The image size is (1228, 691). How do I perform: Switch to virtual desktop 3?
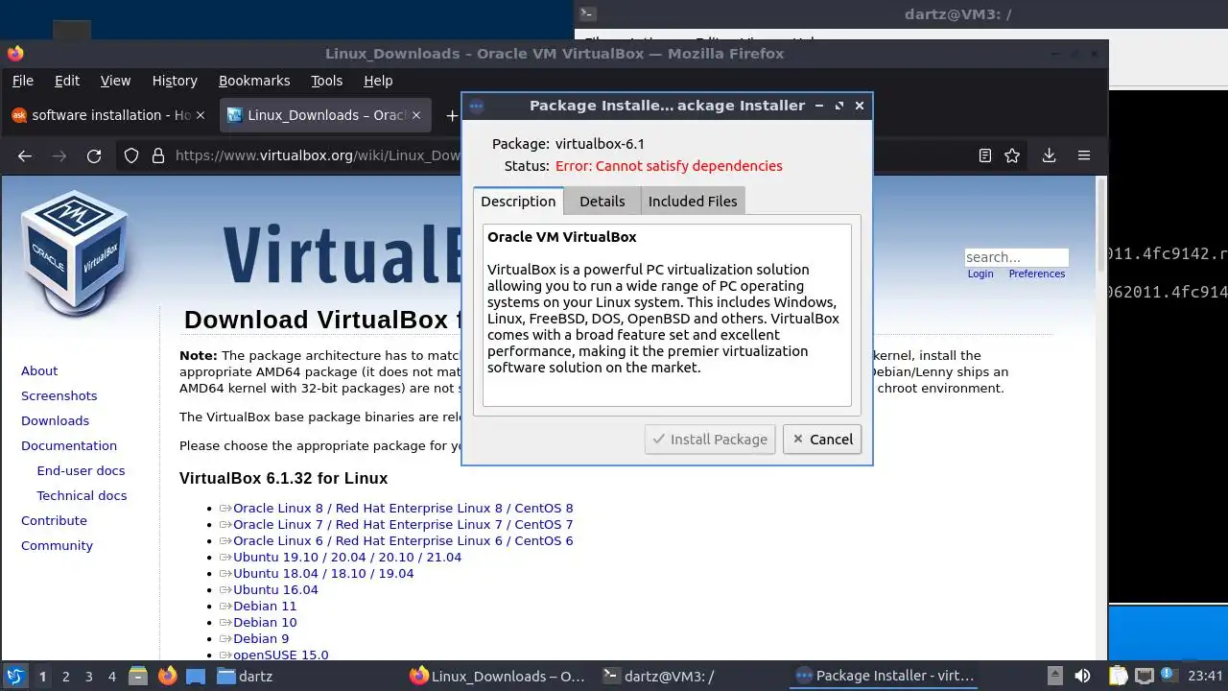point(88,677)
